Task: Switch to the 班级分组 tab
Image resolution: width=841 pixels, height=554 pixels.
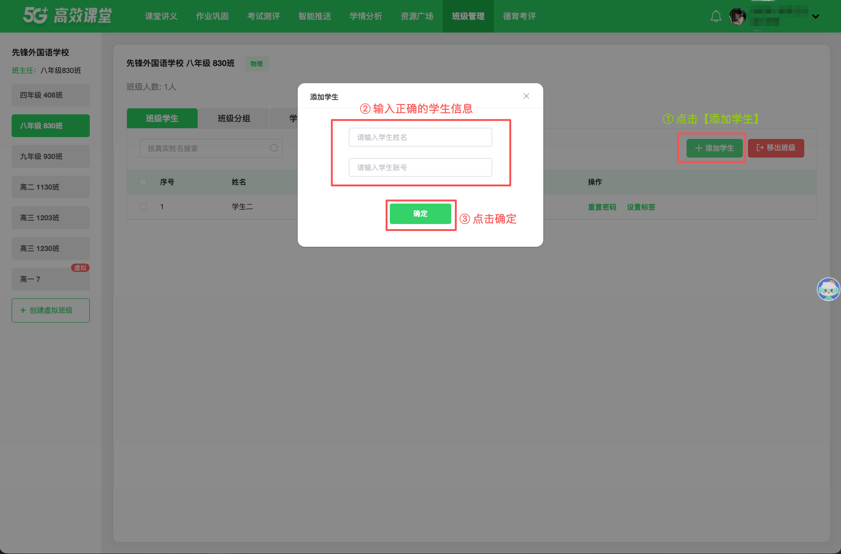Action: (234, 119)
